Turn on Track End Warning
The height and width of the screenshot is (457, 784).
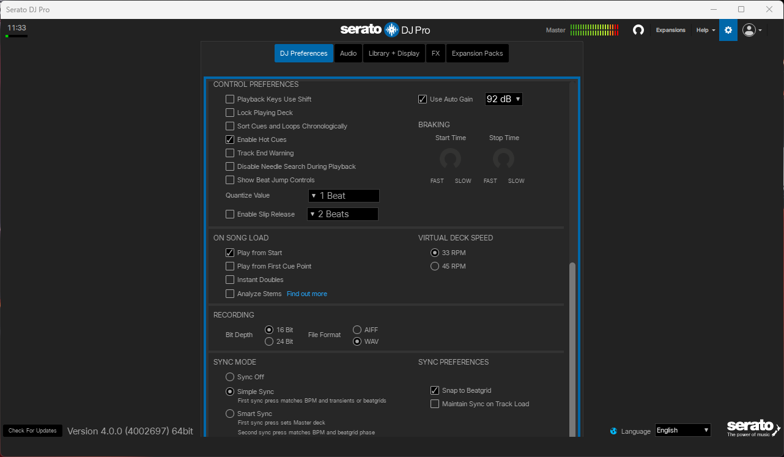[x=230, y=153]
